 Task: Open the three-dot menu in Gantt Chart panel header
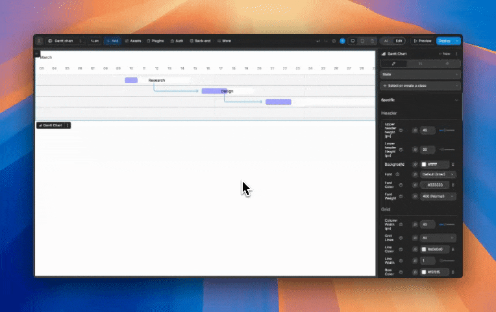pyautogui.click(x=456, y=54)
